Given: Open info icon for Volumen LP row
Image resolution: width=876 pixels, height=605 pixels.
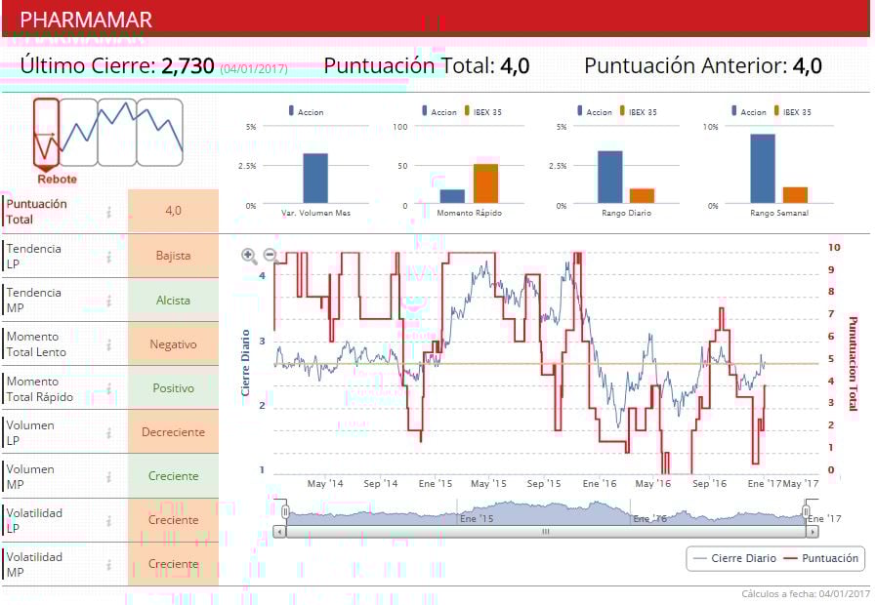Looking at the screenshot, I should (x=109, y=433).
